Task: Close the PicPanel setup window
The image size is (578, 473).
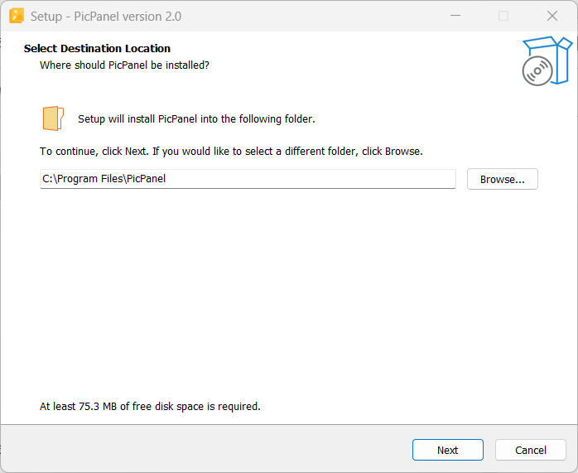Action: [552, 16]
